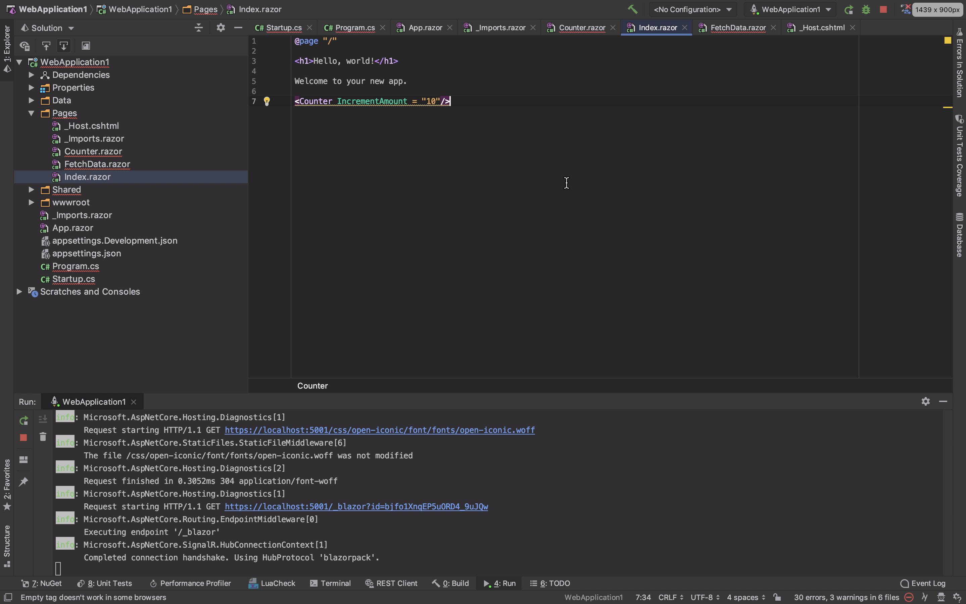
Task: Collapse the Pages folder
Action: tap(31, 113)
